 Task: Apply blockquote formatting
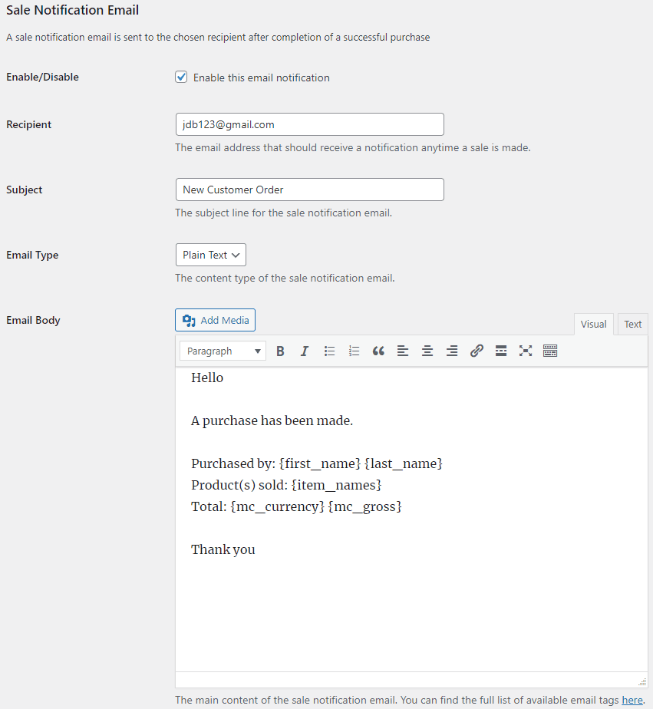point(378,351)
